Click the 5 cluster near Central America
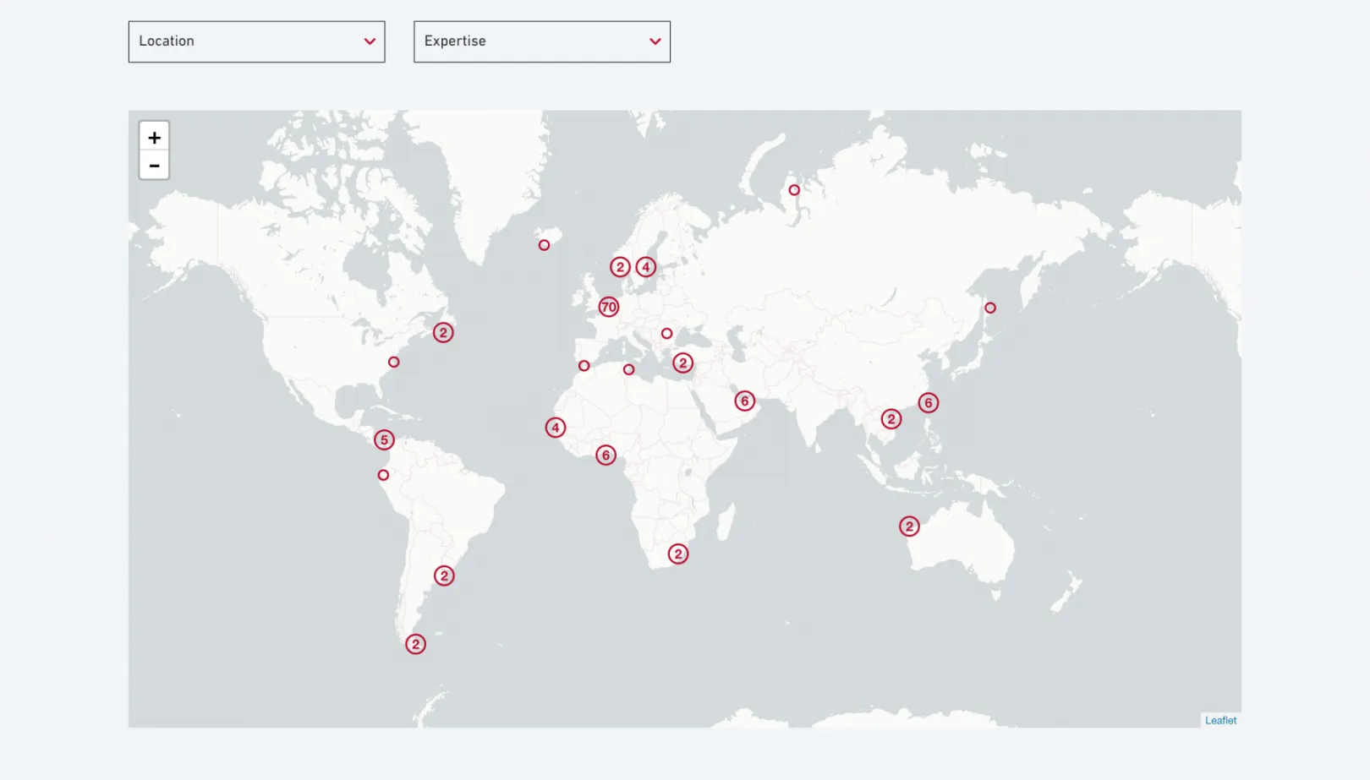Screen dimensions: 1370x780 tap(384, 439)
